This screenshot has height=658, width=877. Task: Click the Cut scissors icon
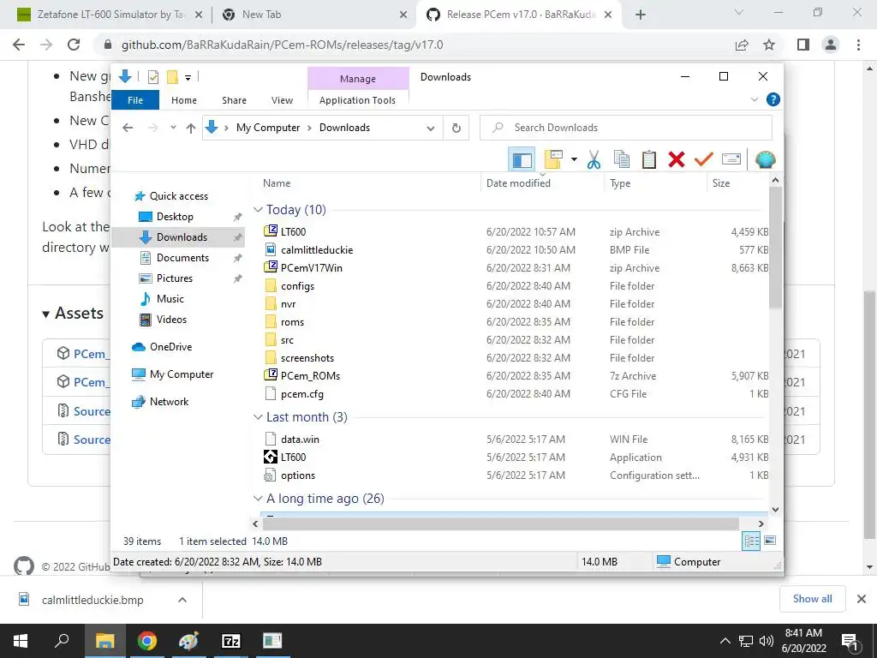coord(594,160)
